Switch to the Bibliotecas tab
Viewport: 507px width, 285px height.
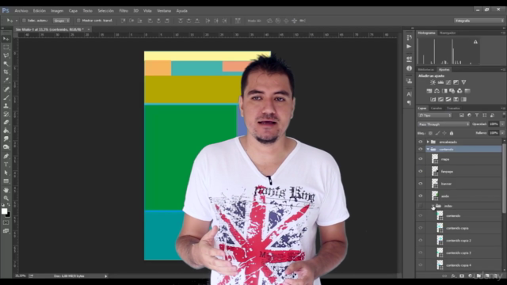[426, 70]
